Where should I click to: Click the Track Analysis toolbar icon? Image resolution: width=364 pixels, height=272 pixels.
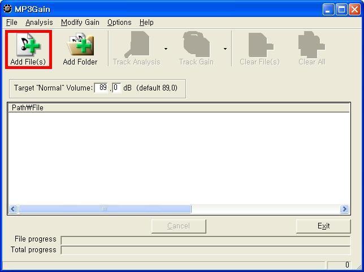tap(137, 44)
